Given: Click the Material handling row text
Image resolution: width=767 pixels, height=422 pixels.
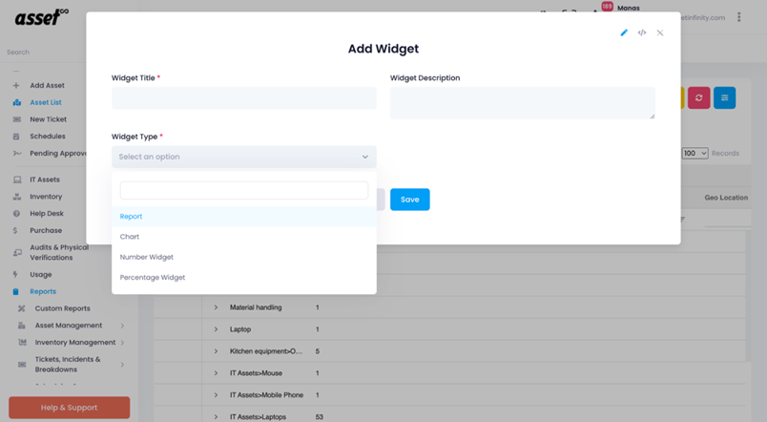Looking at the screenshot, I should (256, 307).
